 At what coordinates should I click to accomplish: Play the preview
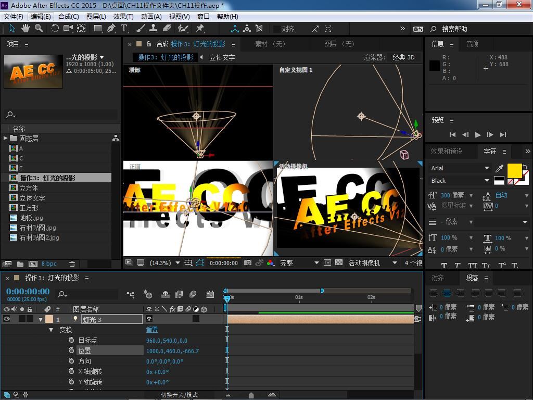click(x=478, y=135)
